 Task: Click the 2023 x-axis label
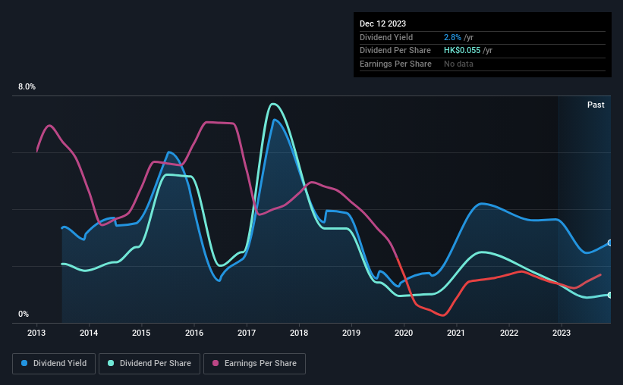tap(562, 333)
